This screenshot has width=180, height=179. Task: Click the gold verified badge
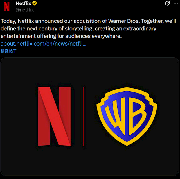pos(35,3)
